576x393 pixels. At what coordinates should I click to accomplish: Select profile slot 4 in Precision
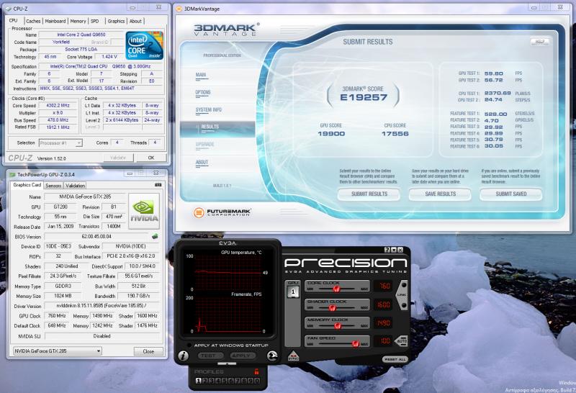[218, 381]
